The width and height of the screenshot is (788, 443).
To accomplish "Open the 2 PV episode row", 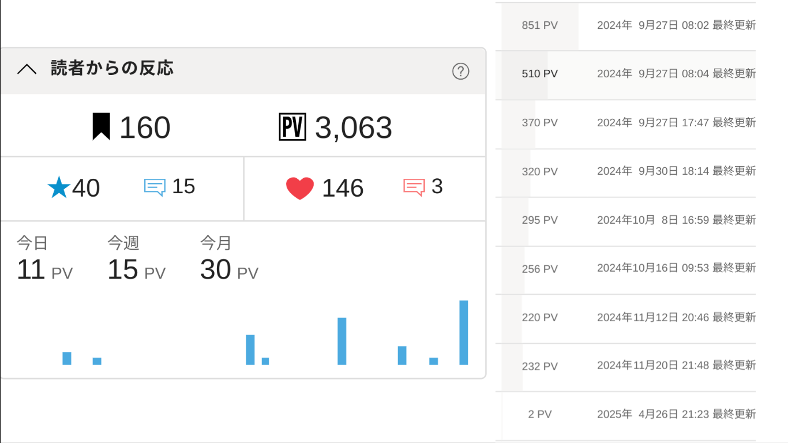I will point(629,414).
